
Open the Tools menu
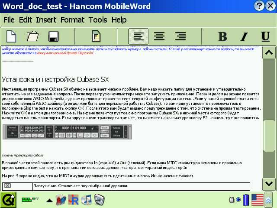(x=98, y=19)
